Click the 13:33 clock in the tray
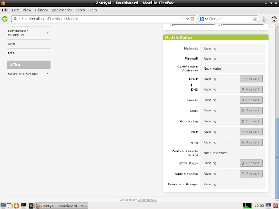This screenshot has height=209, width=279. click(259, 206)
